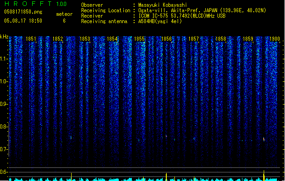Viewport: 285px width, 181px height.
Task: Click the 0.9 kHz axis label
Action: (4, 104)
